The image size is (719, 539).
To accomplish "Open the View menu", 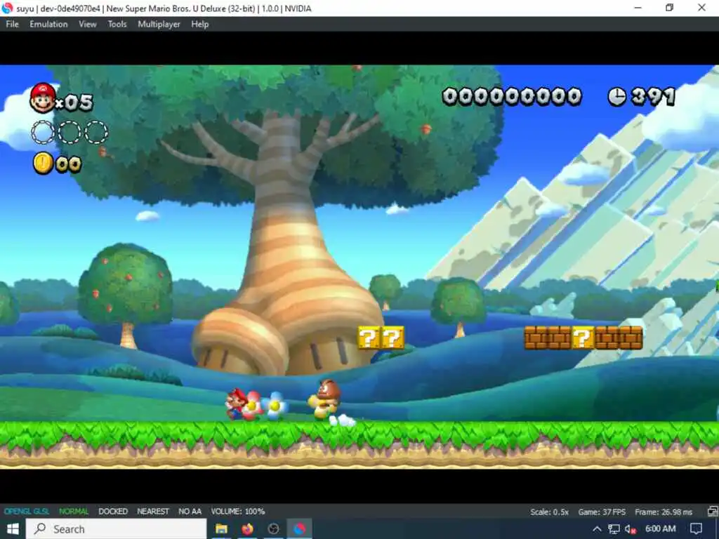I will 88,25.
